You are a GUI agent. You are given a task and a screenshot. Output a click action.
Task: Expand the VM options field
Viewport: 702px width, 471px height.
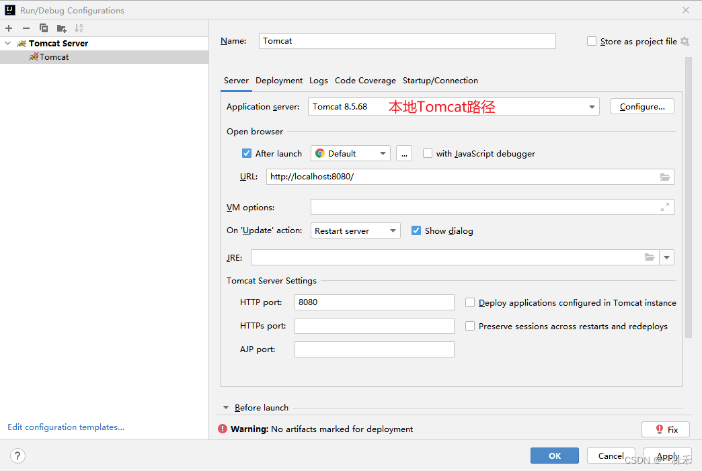click(665, 207)
